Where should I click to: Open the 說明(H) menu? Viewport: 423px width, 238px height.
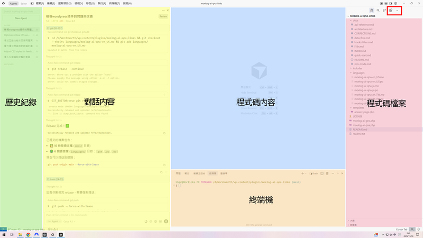click(127, 4)
